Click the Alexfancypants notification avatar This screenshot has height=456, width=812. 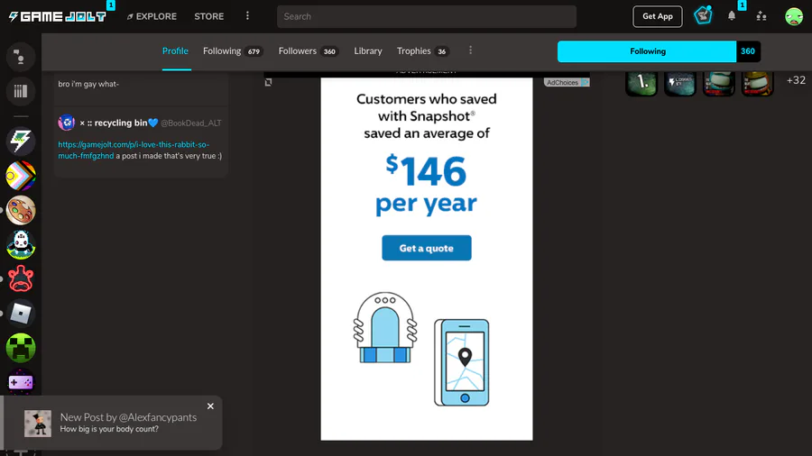coord(38,424)
